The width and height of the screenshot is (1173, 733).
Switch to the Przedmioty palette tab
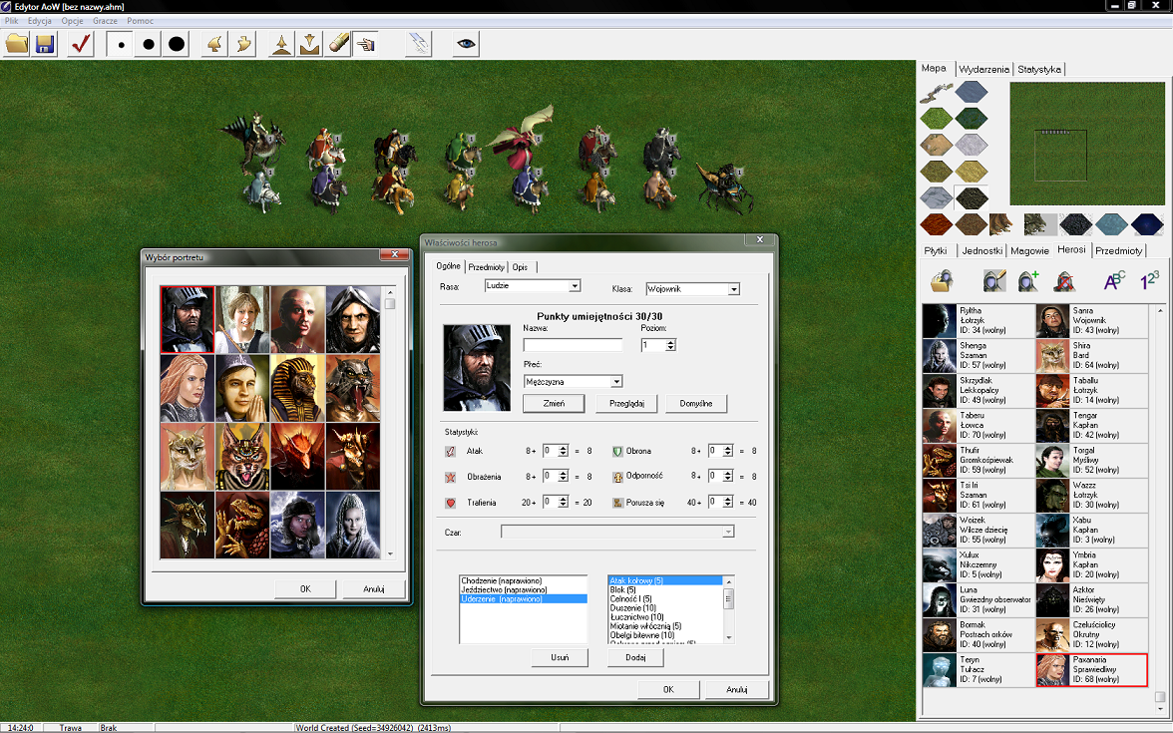point(1118,250)
